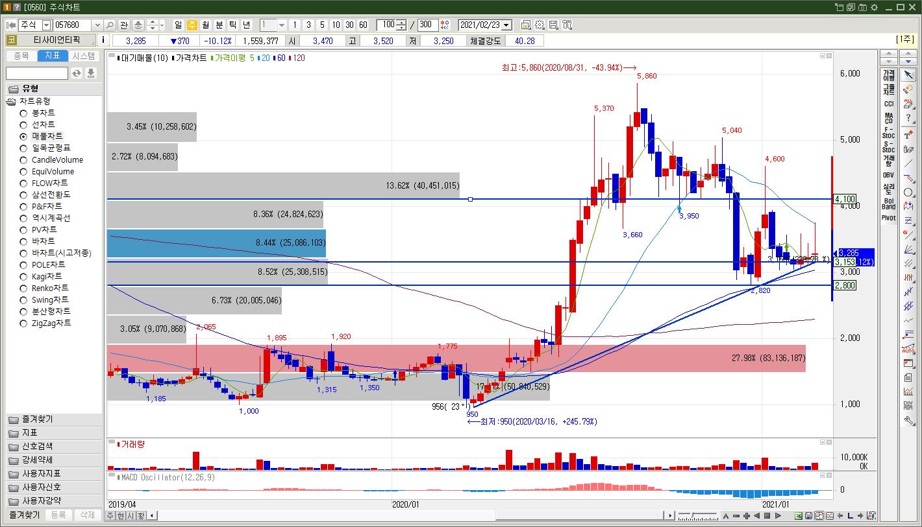Screen dimensions: 922x527
Task: Select the ZigZag차트 radio option
Action: pos(23,323)
